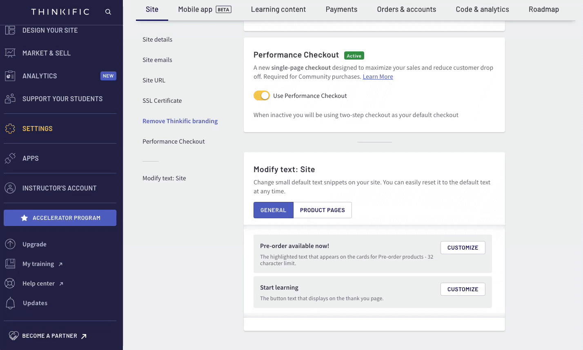
Task: Click the external arrow beside Help center
Action: point(61,284)
